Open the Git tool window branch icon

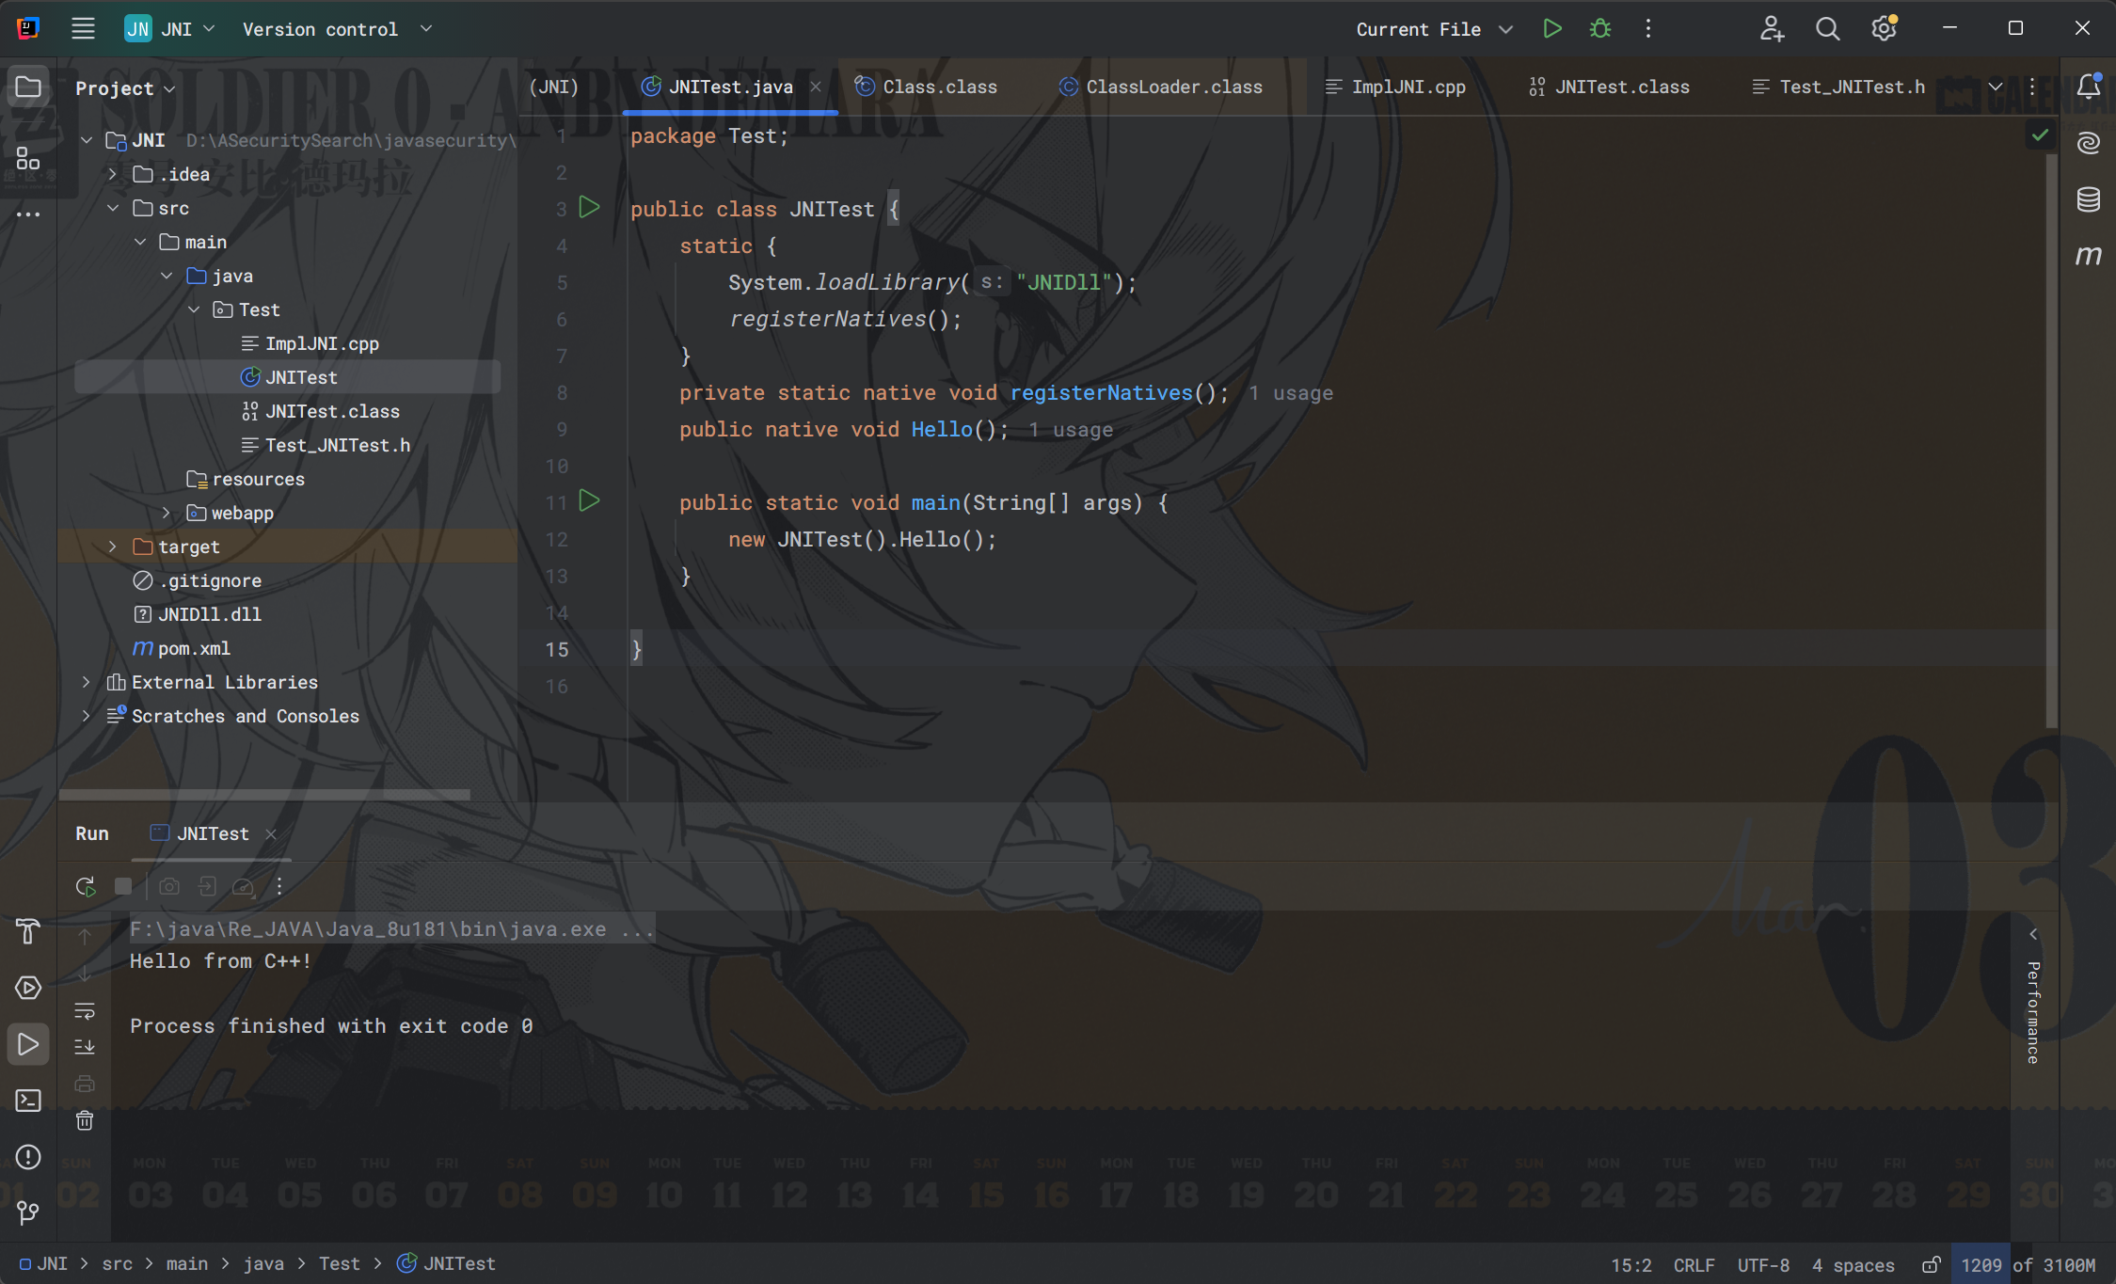pos(28,1213)
